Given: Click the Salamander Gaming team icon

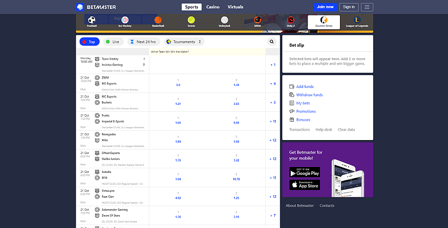Looking at the screenshot, I should tap(97, 210).
